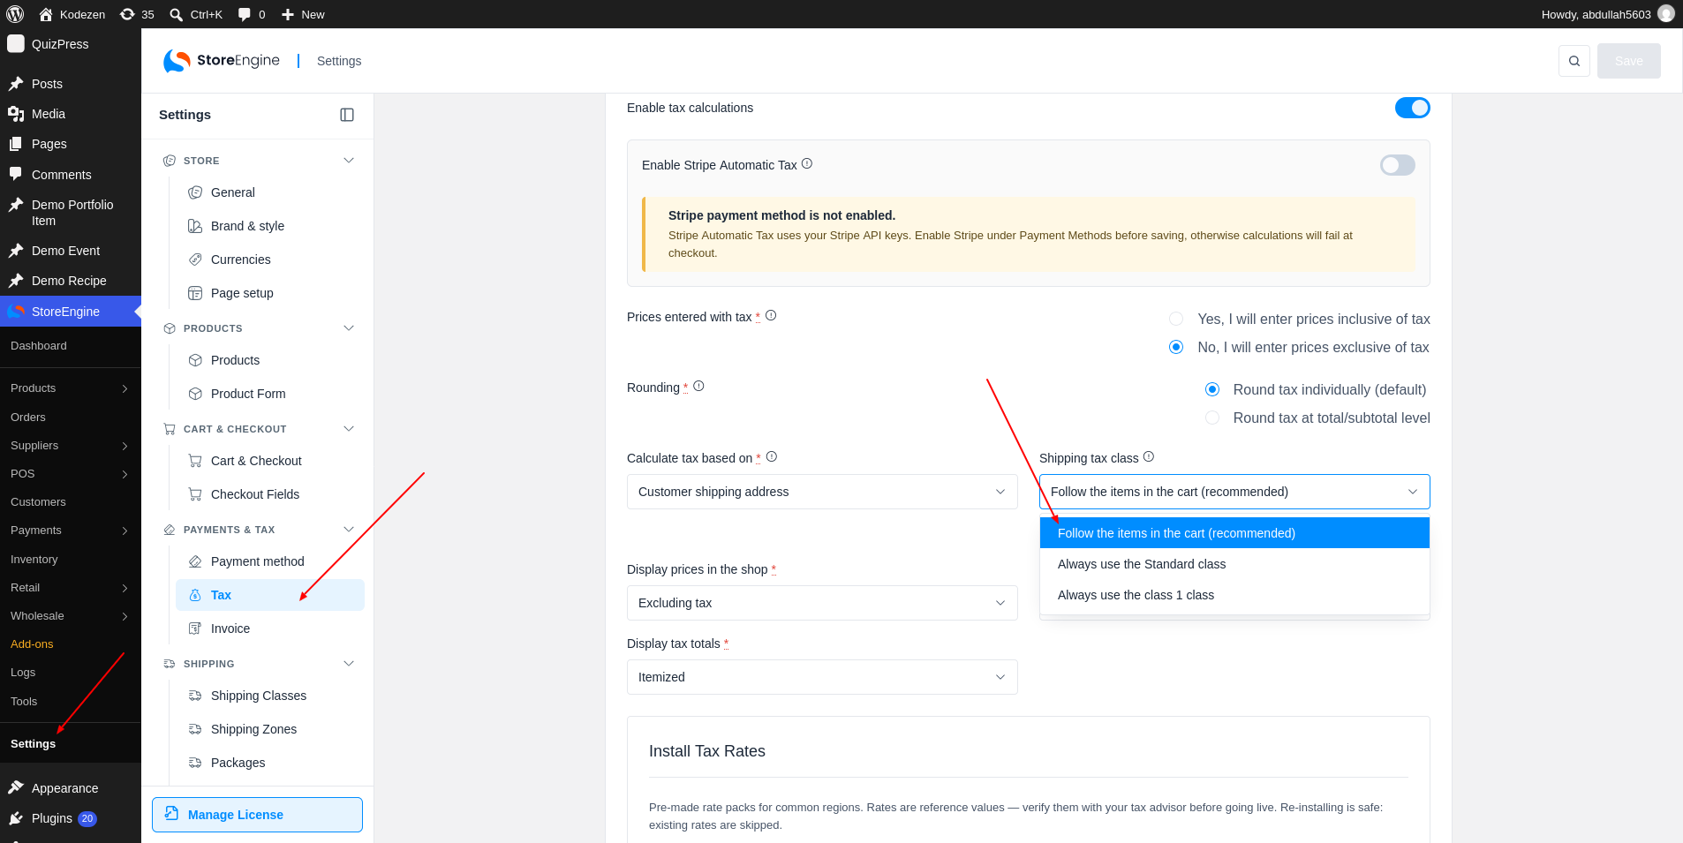Open the Checkout Fields settings item

tap(270, 494)
